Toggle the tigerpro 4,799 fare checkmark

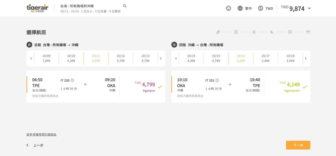pyautogui.click(x=160, y=87)
